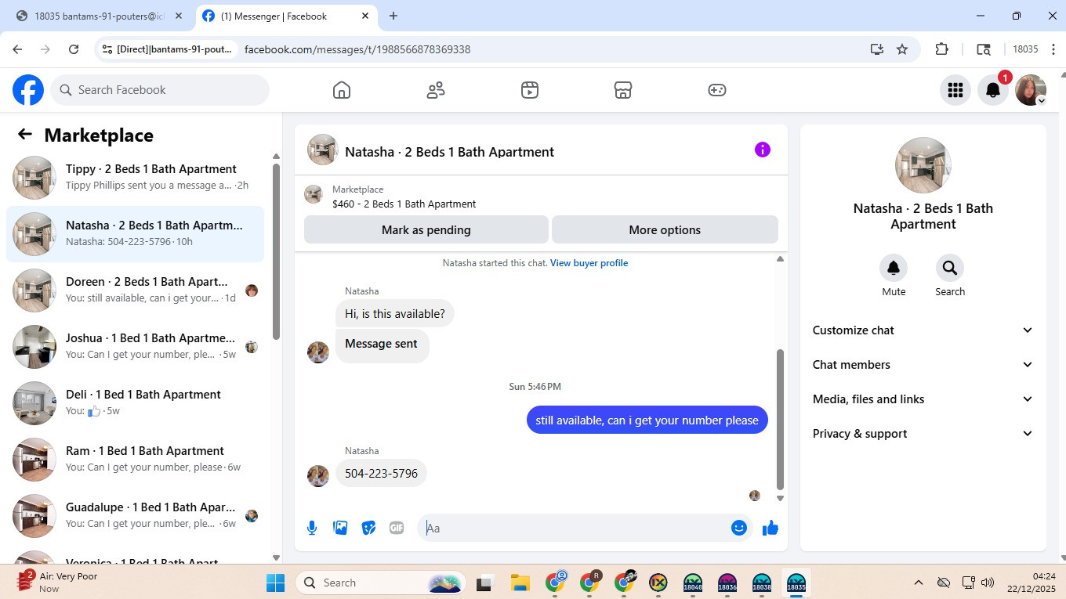
Task: Focus the Aa message input box
Action: click(575, 528)
